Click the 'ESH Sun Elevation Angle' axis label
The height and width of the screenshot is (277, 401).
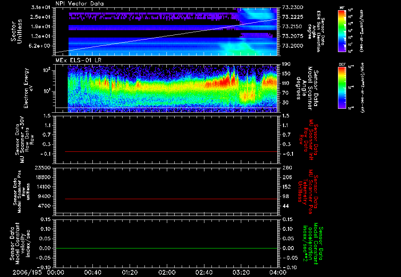click(x=317, y=31)
